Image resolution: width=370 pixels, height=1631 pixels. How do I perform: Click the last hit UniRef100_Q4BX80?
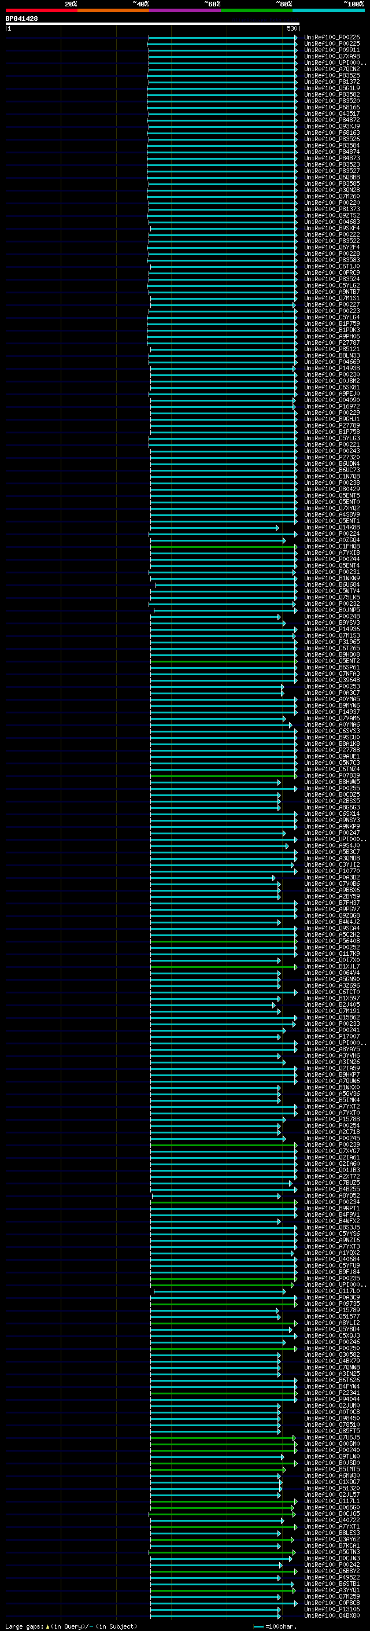click(331, 1616)
